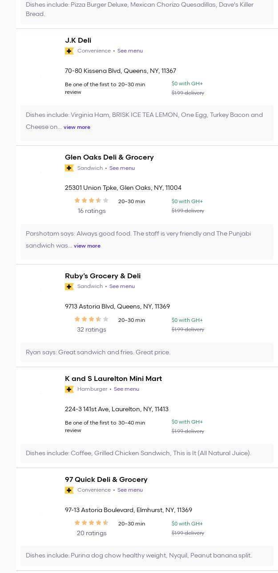The width and height of the screenshot is (278, 573).
Task: Expand J.K Deli dishes with view more
Action: point(77,127)
